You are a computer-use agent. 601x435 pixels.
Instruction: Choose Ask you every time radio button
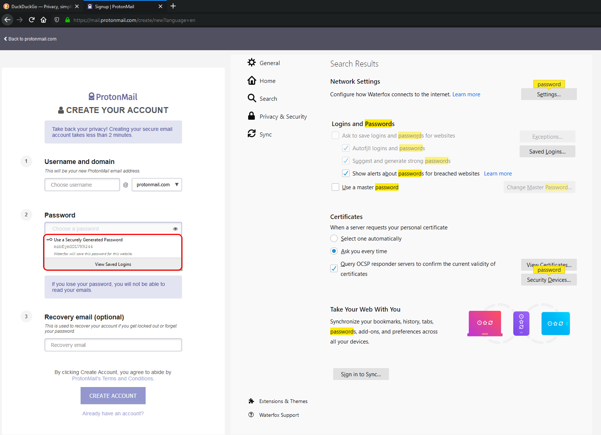tap(334, 251)
